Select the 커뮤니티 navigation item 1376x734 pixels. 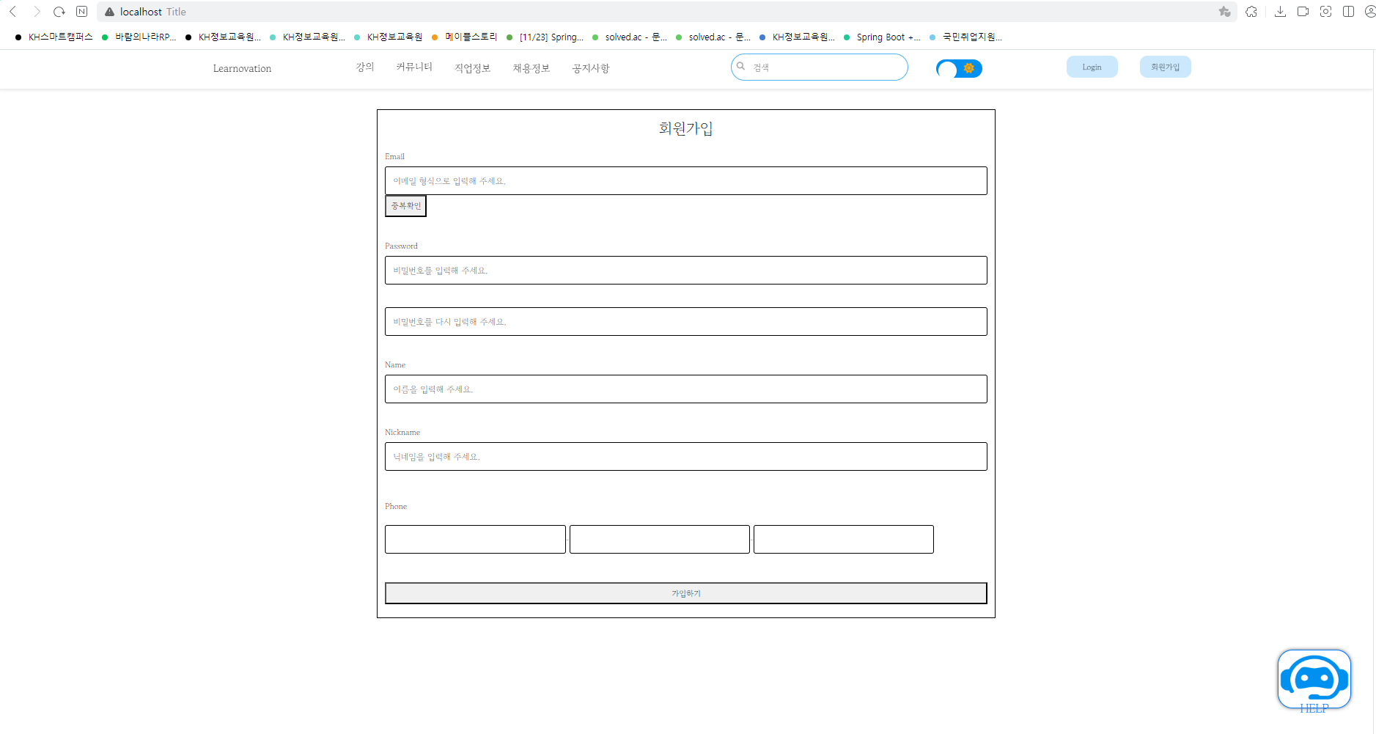pos(413,67)
